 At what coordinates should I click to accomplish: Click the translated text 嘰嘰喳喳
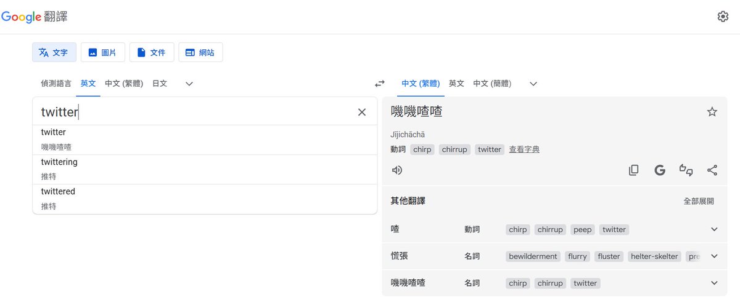coord(416,112)
